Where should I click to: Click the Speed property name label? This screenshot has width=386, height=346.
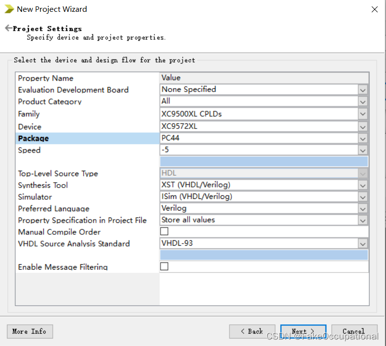[x=29, y=150]
